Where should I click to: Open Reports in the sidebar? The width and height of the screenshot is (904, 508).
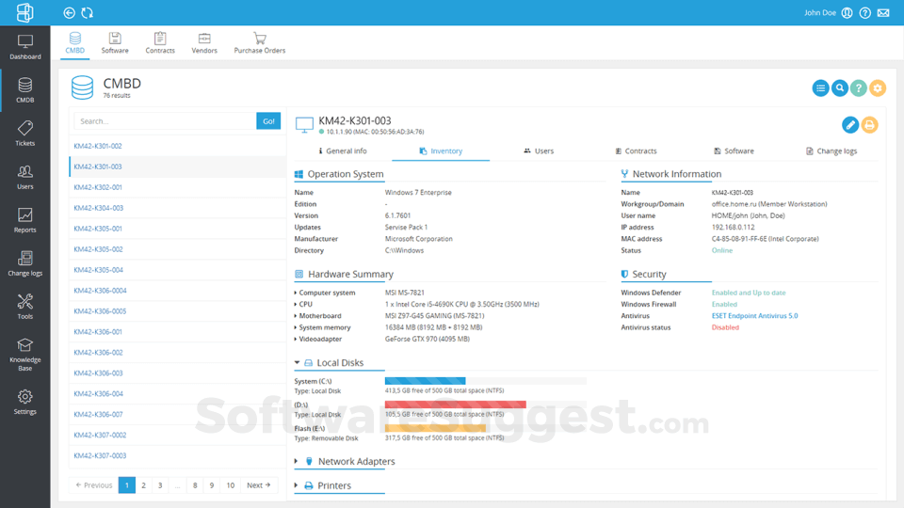click(24, 220)
